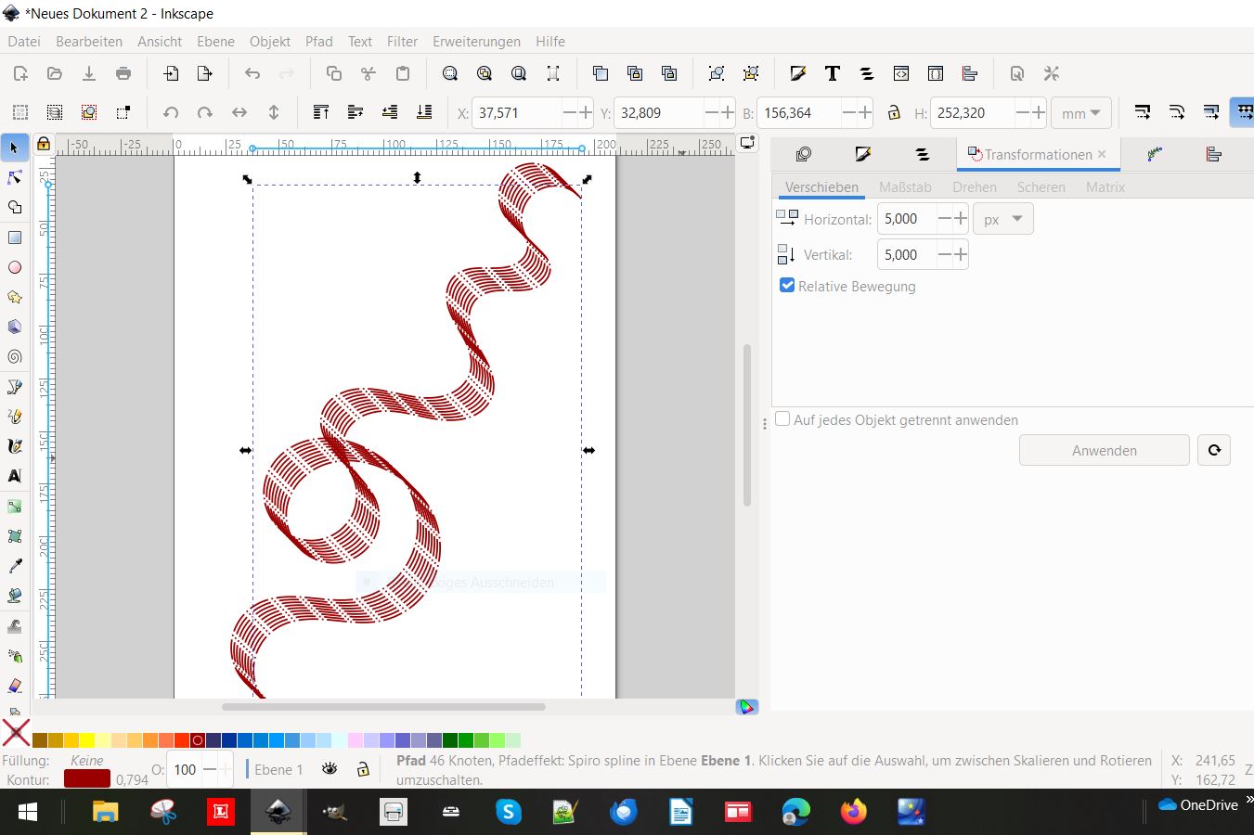The height and width of the screenshot is (835, 1254).
Task: Flip selection horizontally
Action: (239, 113)
